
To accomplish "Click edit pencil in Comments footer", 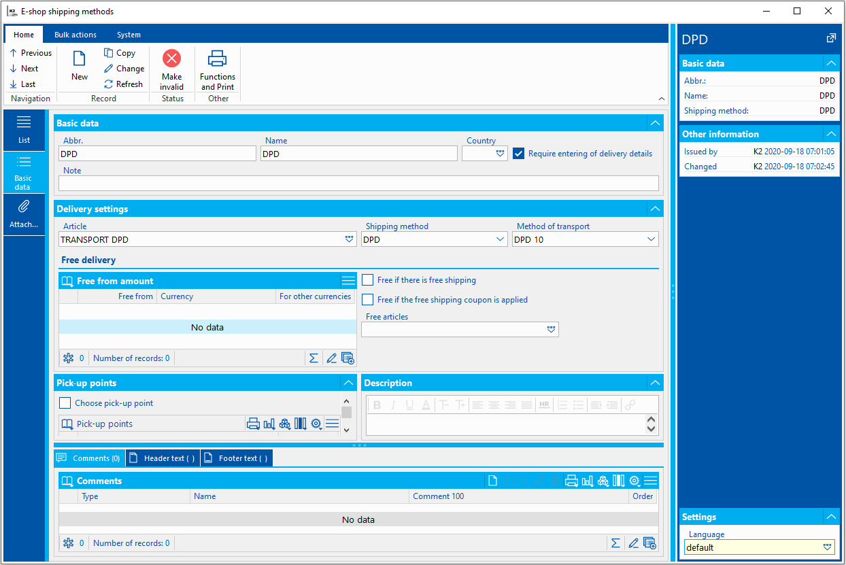I will tap(633, 543).
